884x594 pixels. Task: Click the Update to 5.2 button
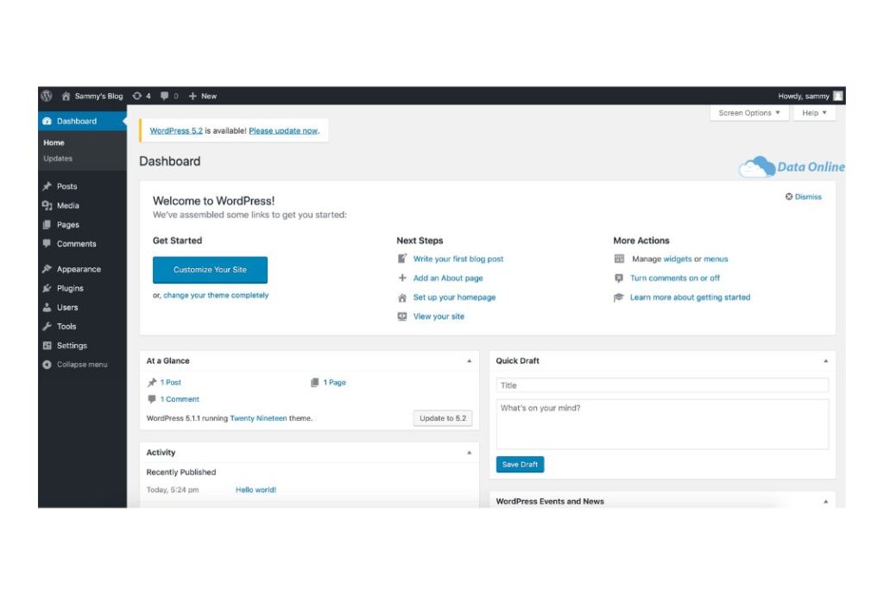(x=443, y=418)
